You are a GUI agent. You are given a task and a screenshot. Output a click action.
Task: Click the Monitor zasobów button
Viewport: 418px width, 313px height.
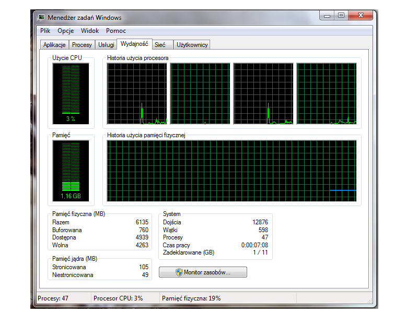click(x=203, y=272)
